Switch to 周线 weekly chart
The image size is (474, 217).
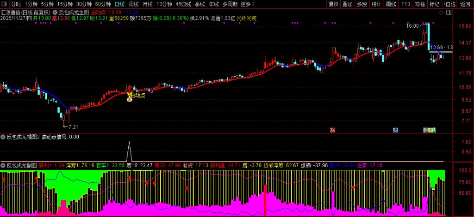coord(134,4)
